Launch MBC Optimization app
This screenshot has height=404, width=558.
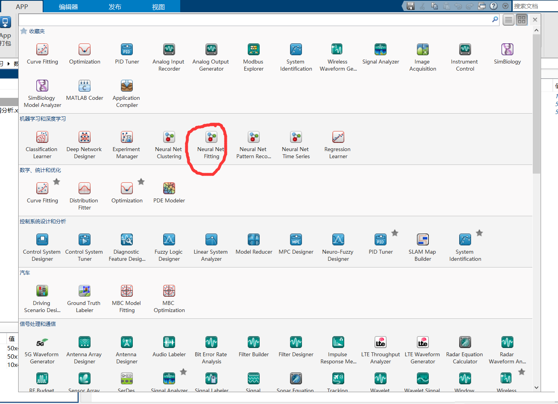(x=169, y=299)
